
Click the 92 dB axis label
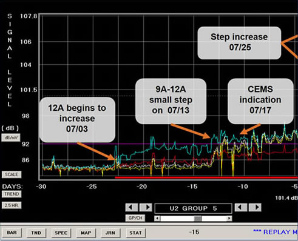point(25,144)
